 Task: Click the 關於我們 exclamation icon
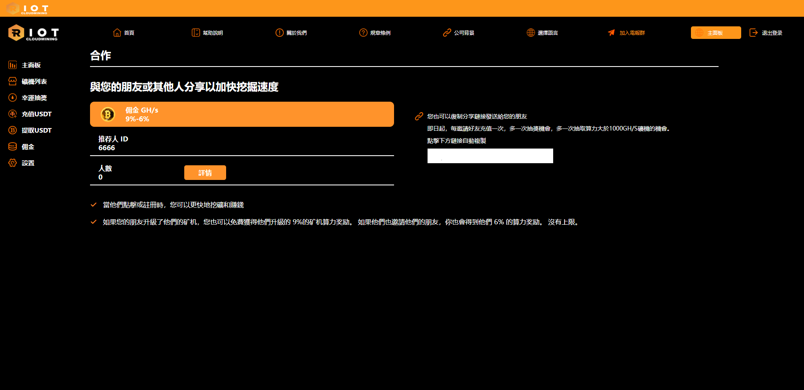point(279,33)
